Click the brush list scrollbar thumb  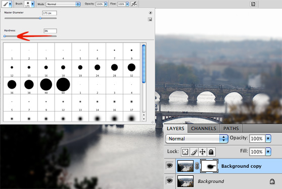point(144,64)
